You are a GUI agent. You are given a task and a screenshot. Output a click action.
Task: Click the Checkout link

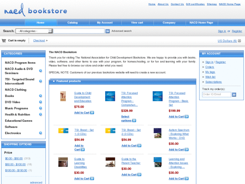click(39, 41)
